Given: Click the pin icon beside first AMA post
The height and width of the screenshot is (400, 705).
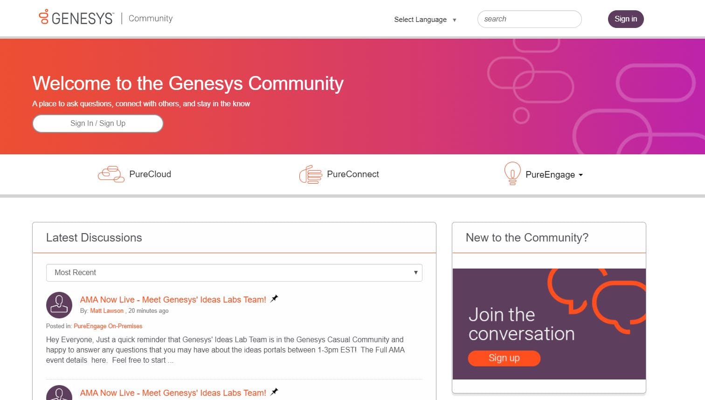Looking at the screenshot, I should pyautogui.click(x=274, y=299).
